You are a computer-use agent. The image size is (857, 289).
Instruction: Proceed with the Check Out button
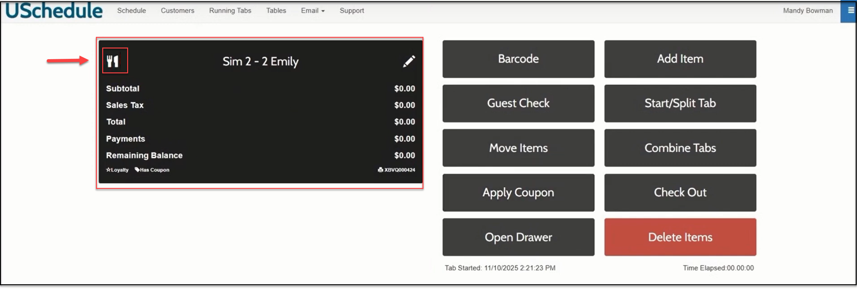click(x=680, y=193)
